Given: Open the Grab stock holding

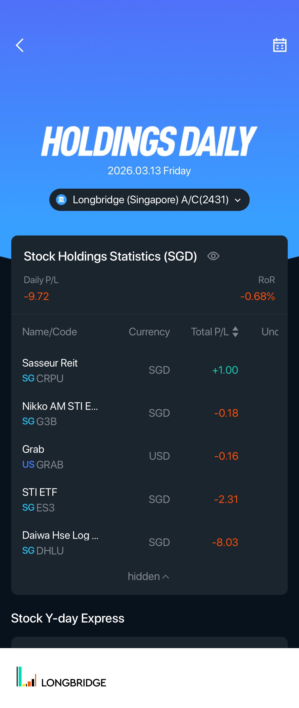Looking at the screenshot, I should click(43, 456).
